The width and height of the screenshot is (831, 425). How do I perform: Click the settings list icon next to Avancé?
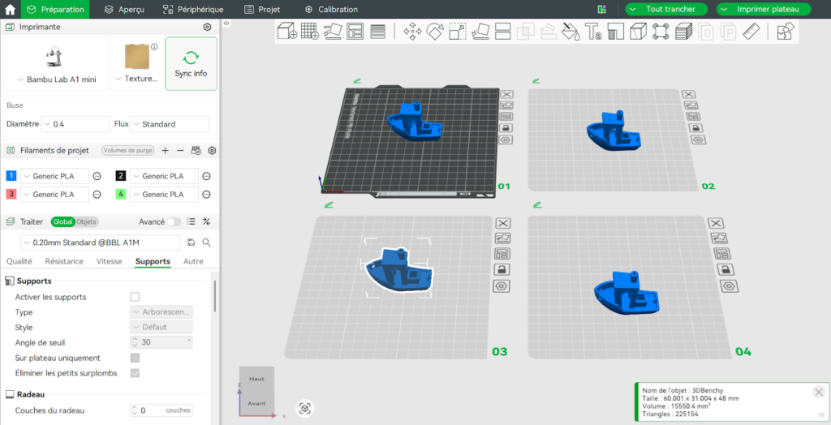point(192,221)
